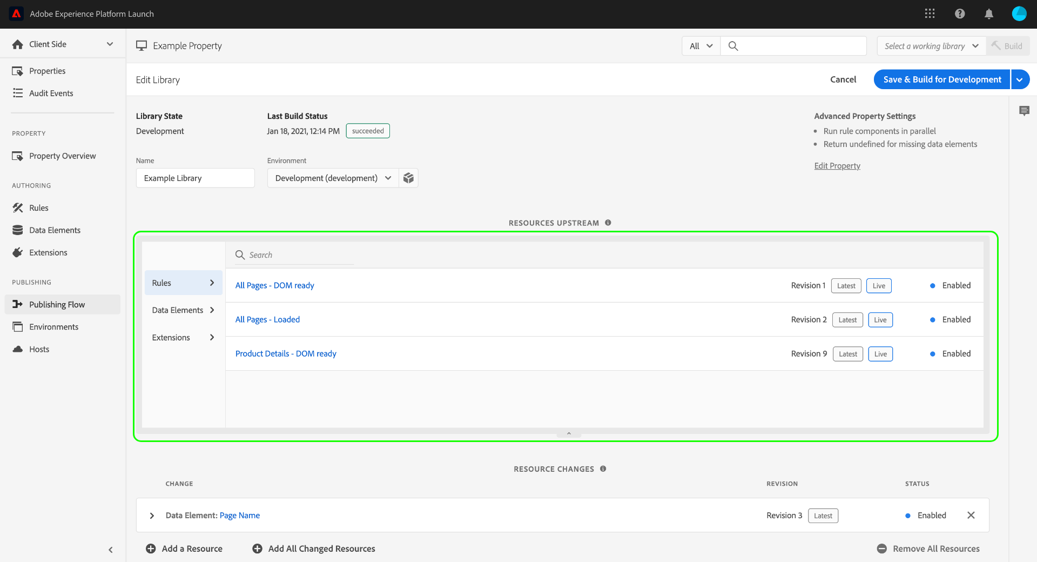
Task: Open the Save & Build options arrow
Action: tap(1020, 79)
